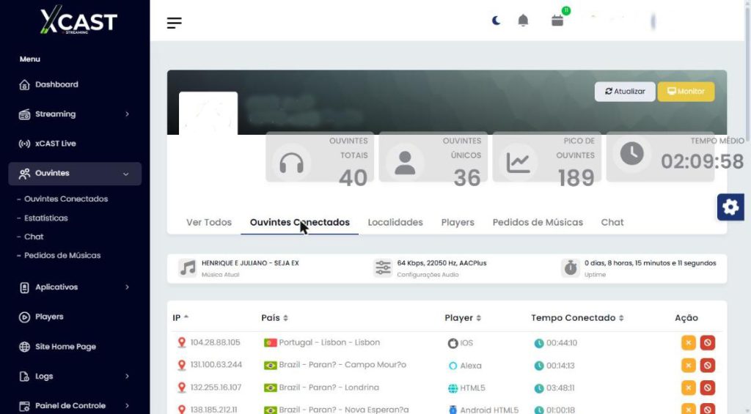Image resolution: width=751 pixels, height=414 pixels.
Task: Click the xCAST Streaming logo
Action: coord(78,20)
